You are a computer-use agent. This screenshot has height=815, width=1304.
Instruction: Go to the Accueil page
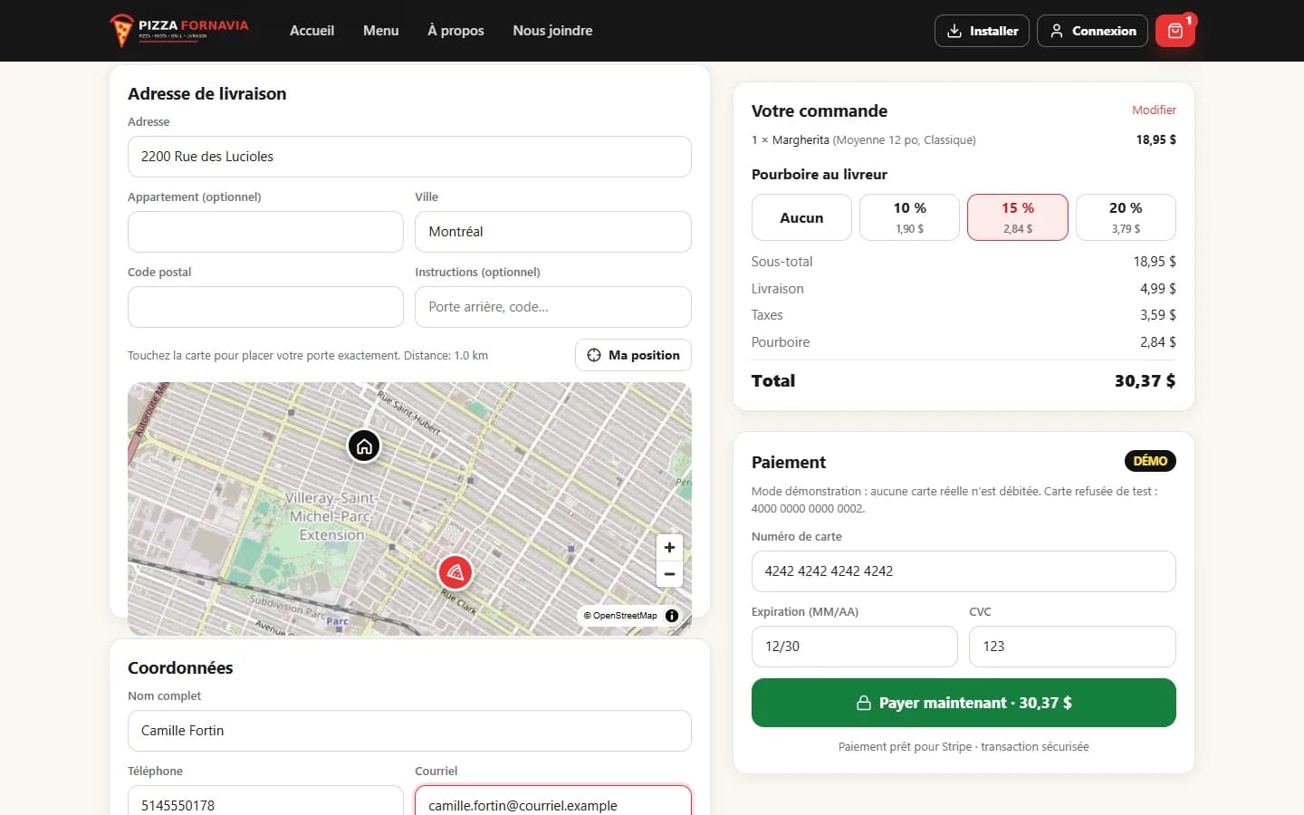tap(312, 31)
